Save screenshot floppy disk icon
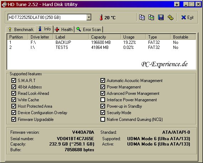This screenshot has height=163, width=203. point(161,17)
